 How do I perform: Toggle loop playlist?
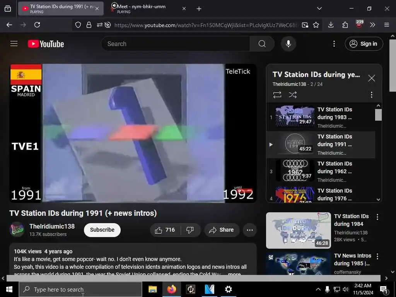(277, 95)
